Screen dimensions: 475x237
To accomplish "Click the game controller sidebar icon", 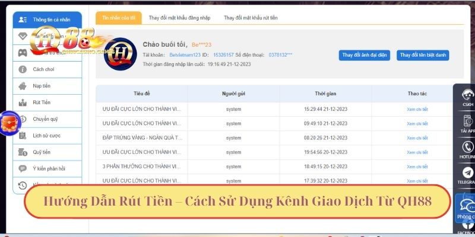I will [x=23, y=53].
